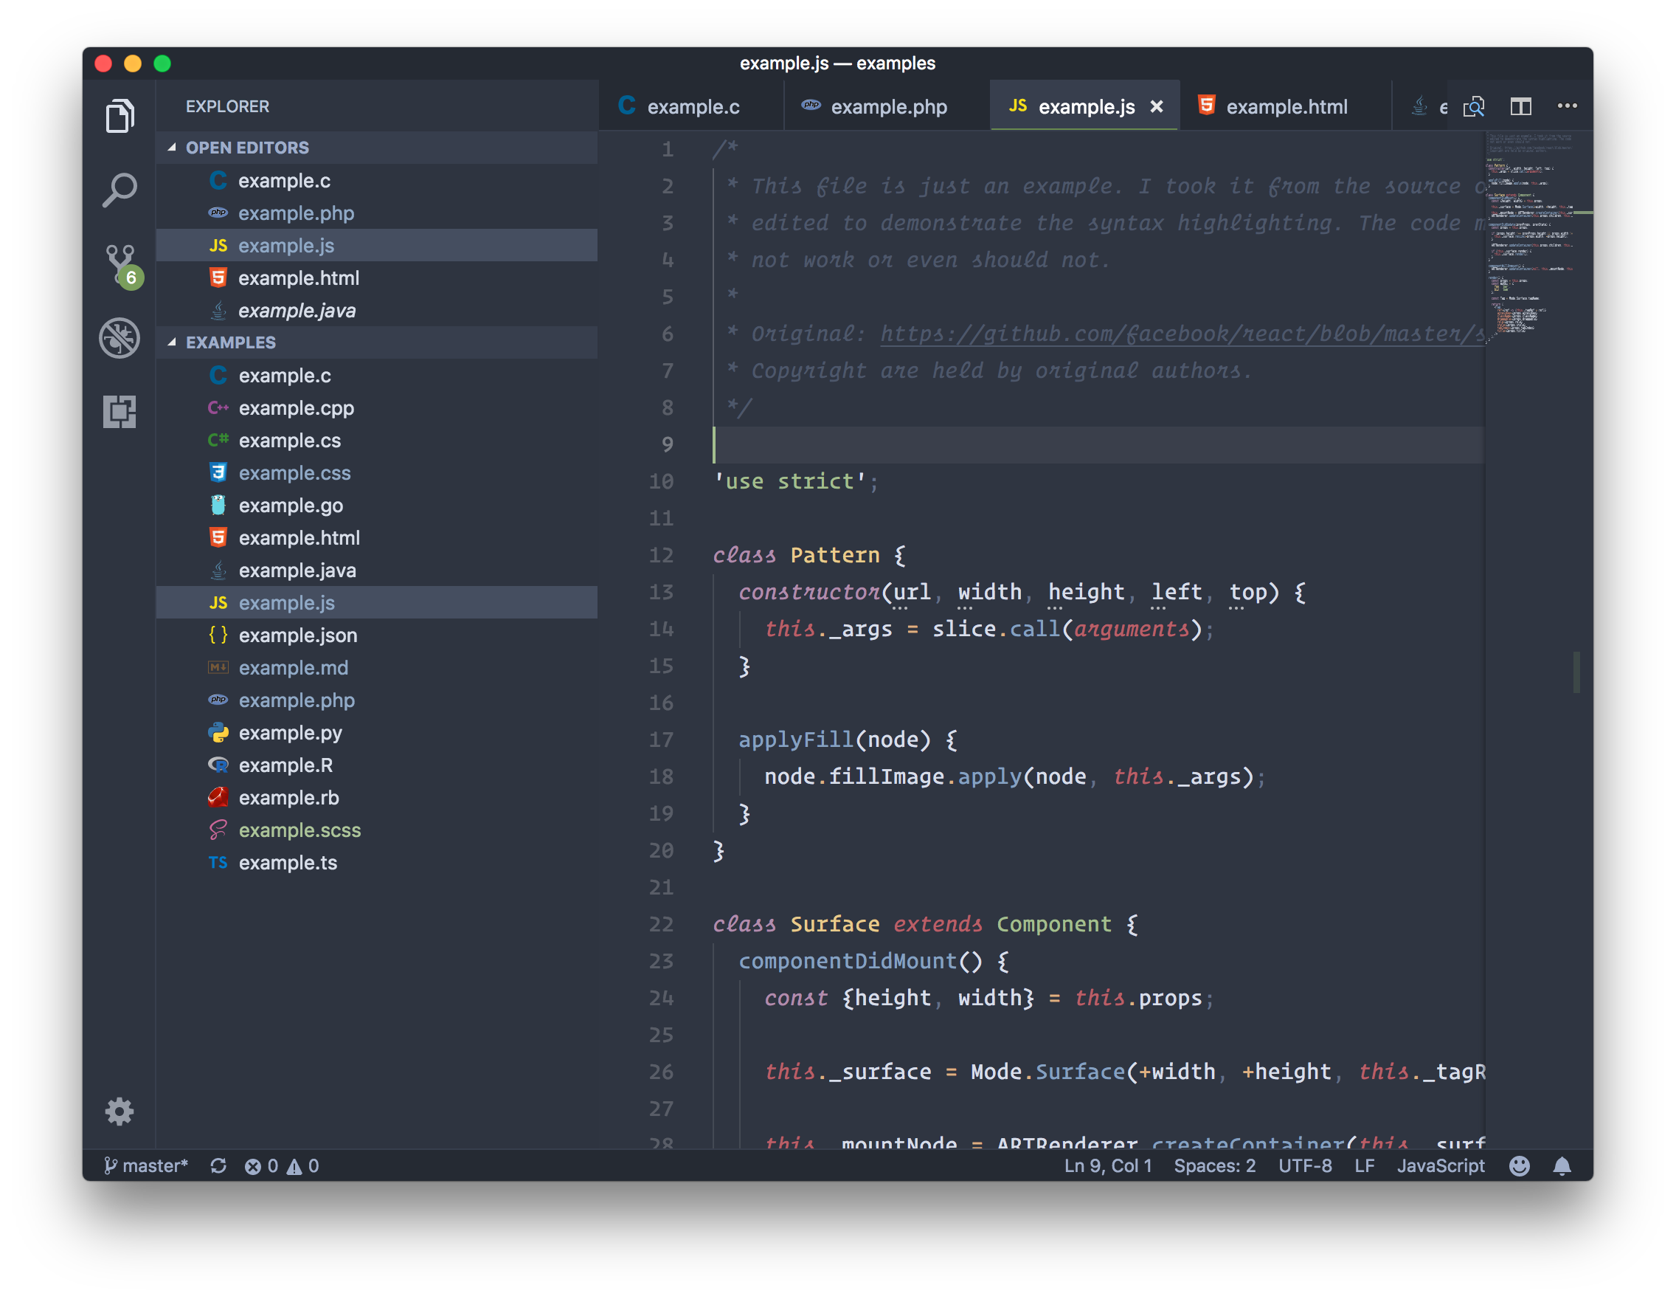Open example.py file
This screenshot has height=1299, width=1676.
click(377, 732)
